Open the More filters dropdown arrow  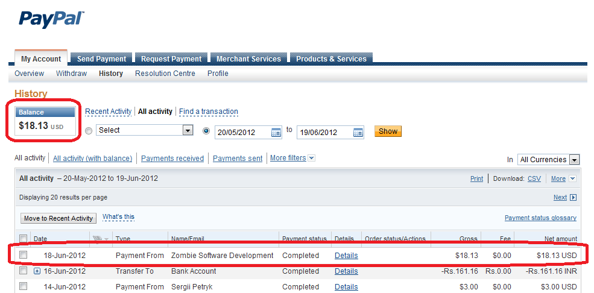pos(311,158)
